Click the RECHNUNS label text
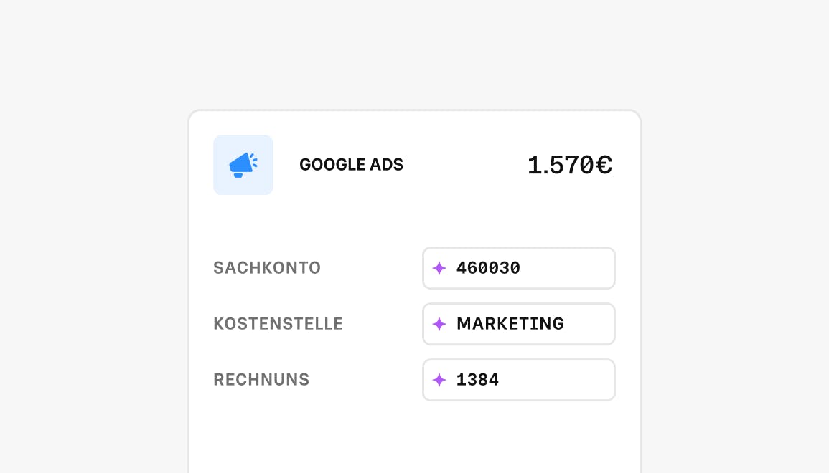Screen dimensions: 829x473 tap(261, 380)
